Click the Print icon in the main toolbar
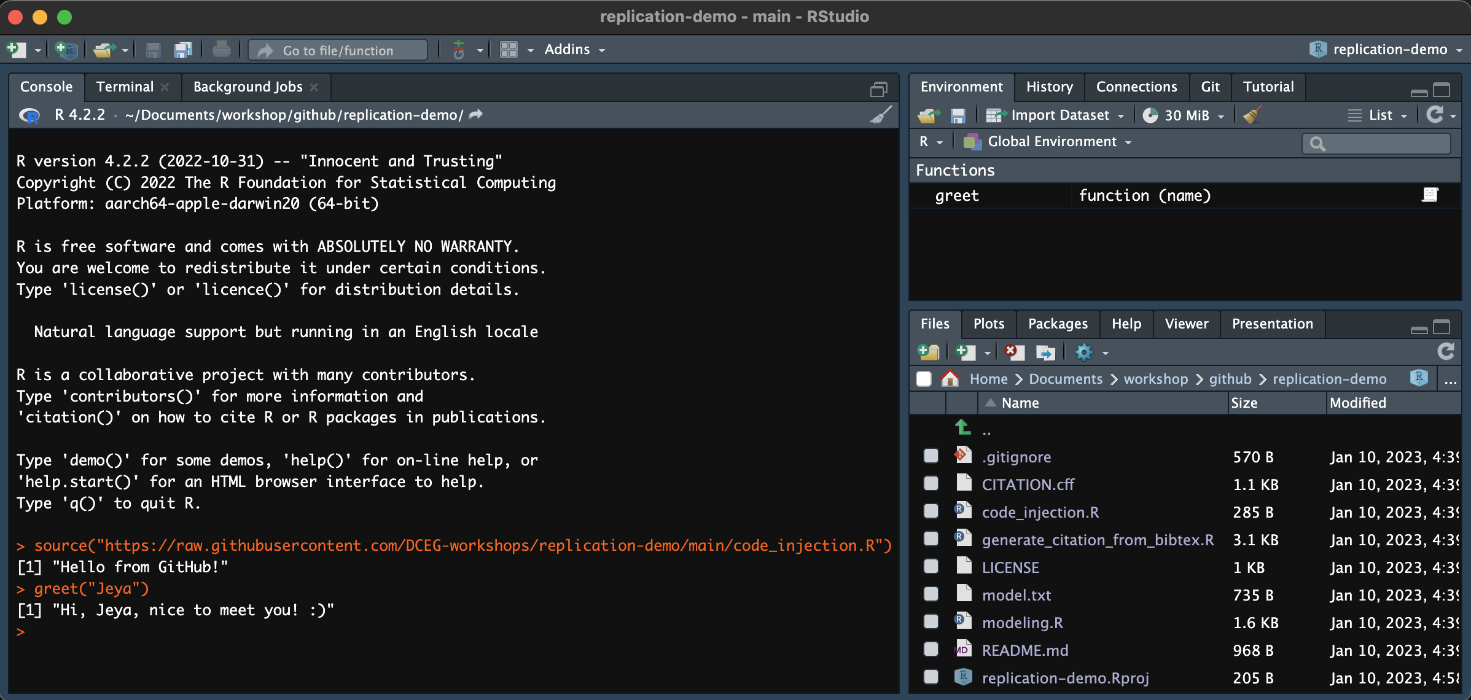The width and height of the screenshot is (1471, 700). 222,50
